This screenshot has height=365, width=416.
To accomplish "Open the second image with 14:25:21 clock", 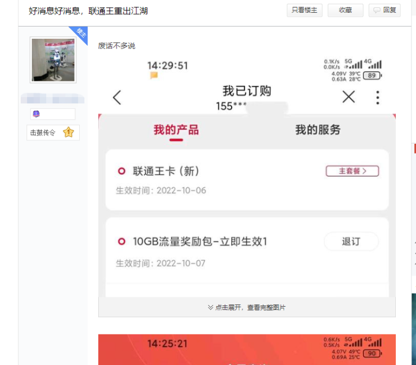I will click(x=247, y=349).
